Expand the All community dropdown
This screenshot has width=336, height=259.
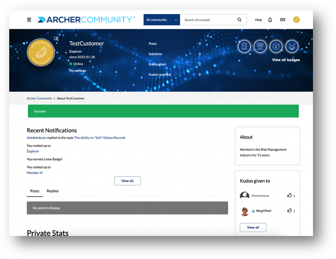[x=162, y=20]
